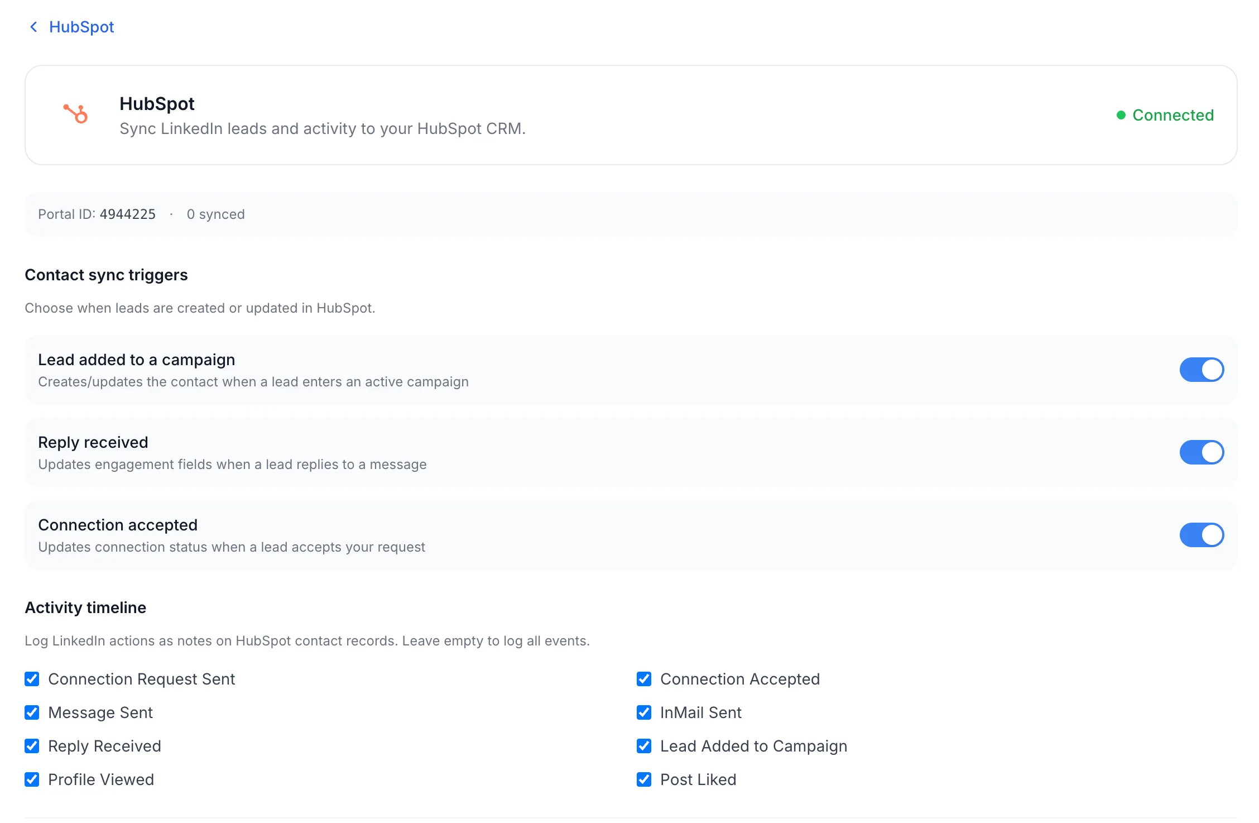Select the Connected status label
This screenshot has width=1259, height=823.
1173,115
